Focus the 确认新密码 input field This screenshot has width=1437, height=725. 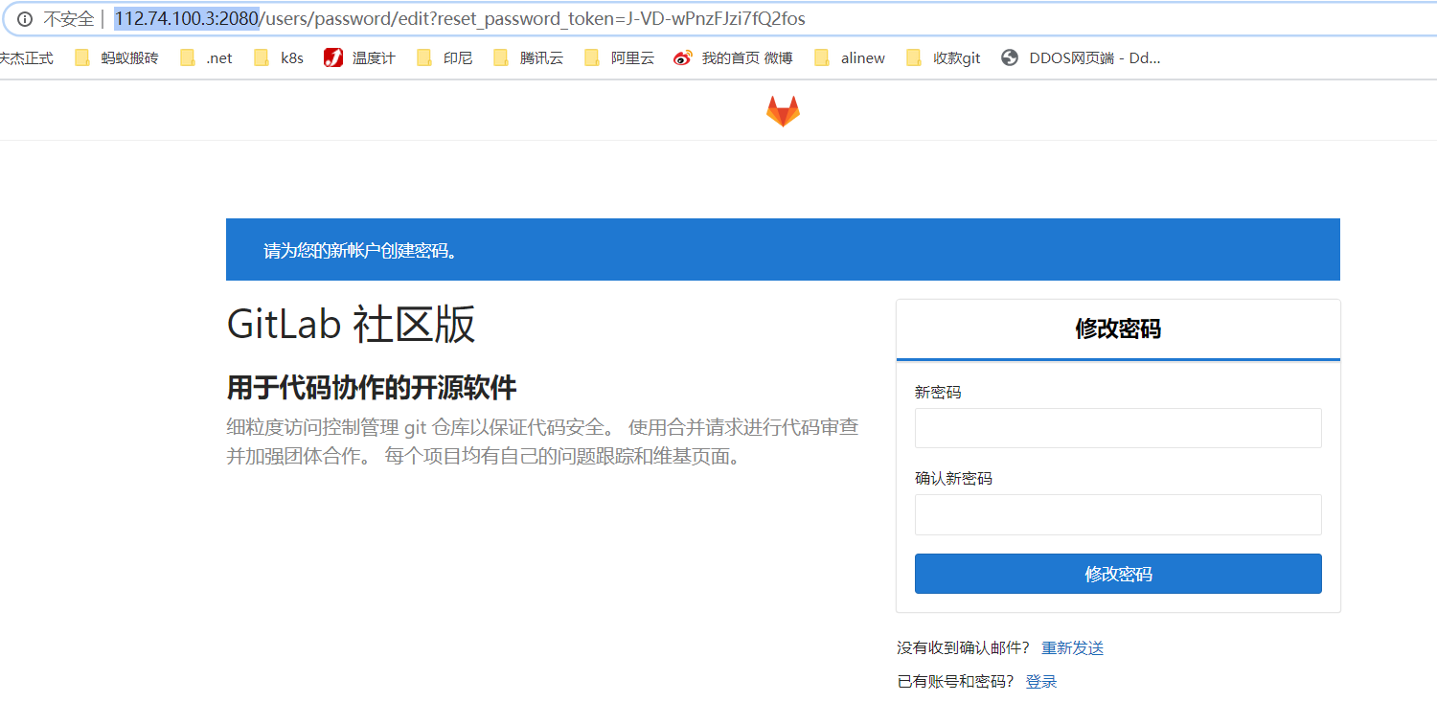(x=1118, y=514)
